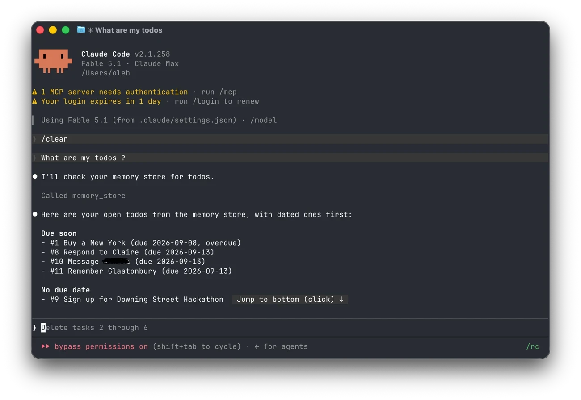Click the "bypass permissions on" status text
Screen dimensions: 581x400
(101, 346)
